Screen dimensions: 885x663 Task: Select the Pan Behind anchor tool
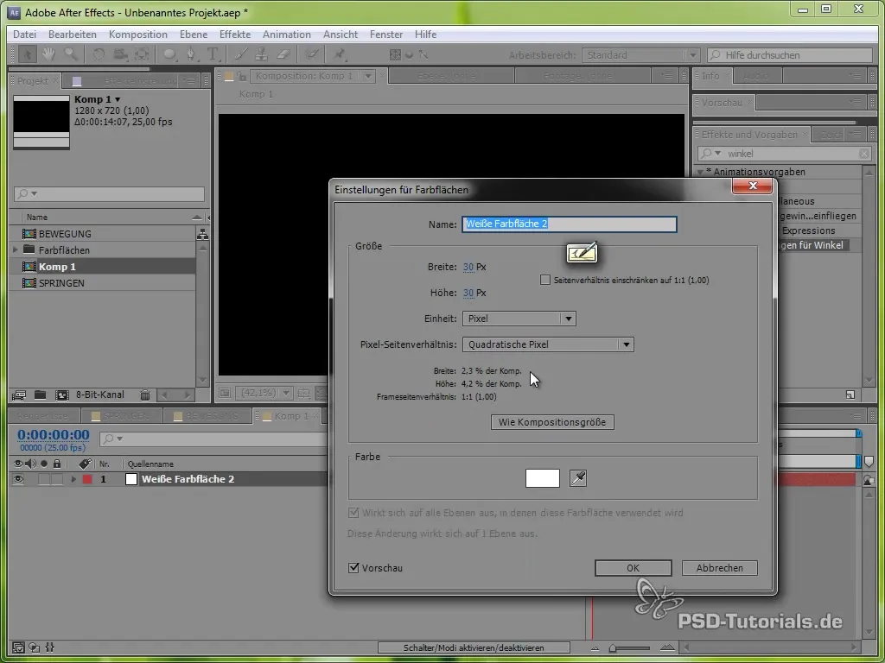click(x=142, y=54)
